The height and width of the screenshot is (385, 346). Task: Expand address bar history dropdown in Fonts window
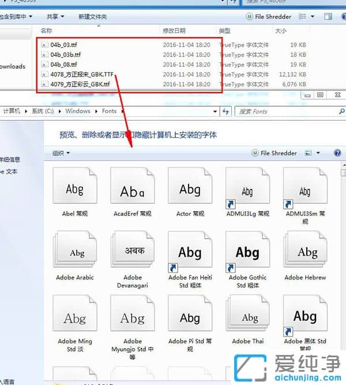click(215, 111)
